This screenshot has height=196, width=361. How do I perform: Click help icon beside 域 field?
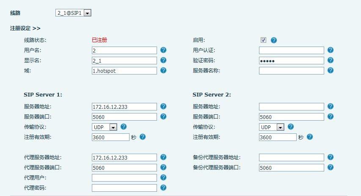(163, 71)
